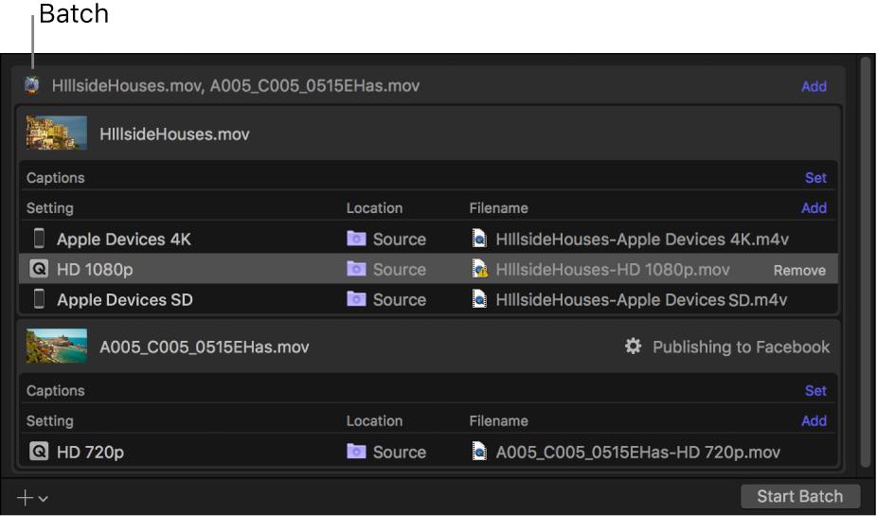Click the file icon for A005_C005_0515EHas-HD 720p.mov
Viewport: 877px width, 516px height.
pyautogui.click(x=480, y=453)
